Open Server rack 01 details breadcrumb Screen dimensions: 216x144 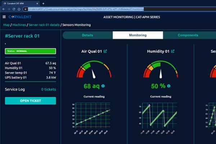click(x=45, y=25)
